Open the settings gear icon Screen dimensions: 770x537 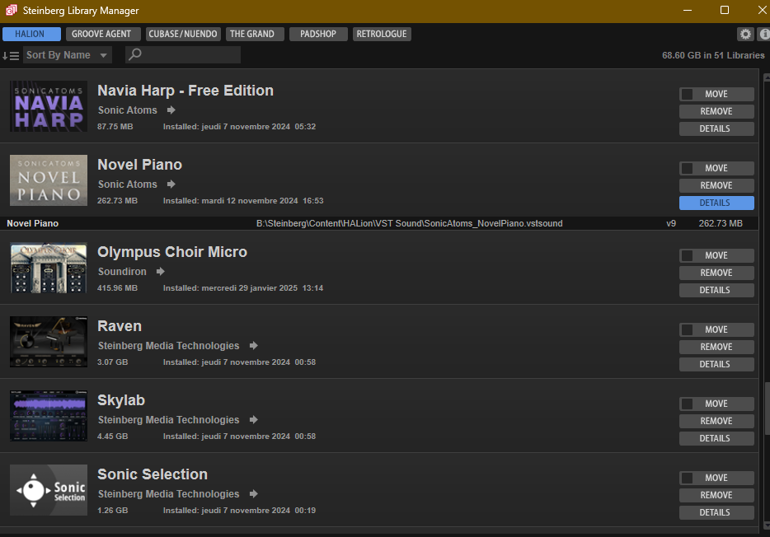(x=745, y=34)
